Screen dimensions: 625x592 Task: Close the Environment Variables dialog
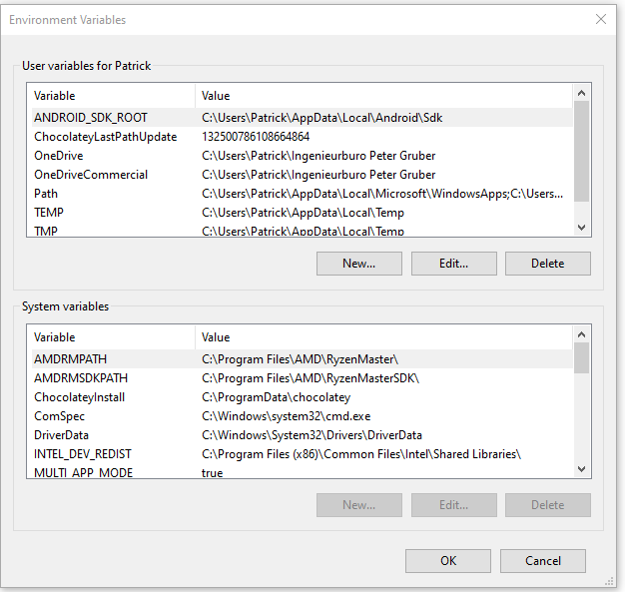601,19
